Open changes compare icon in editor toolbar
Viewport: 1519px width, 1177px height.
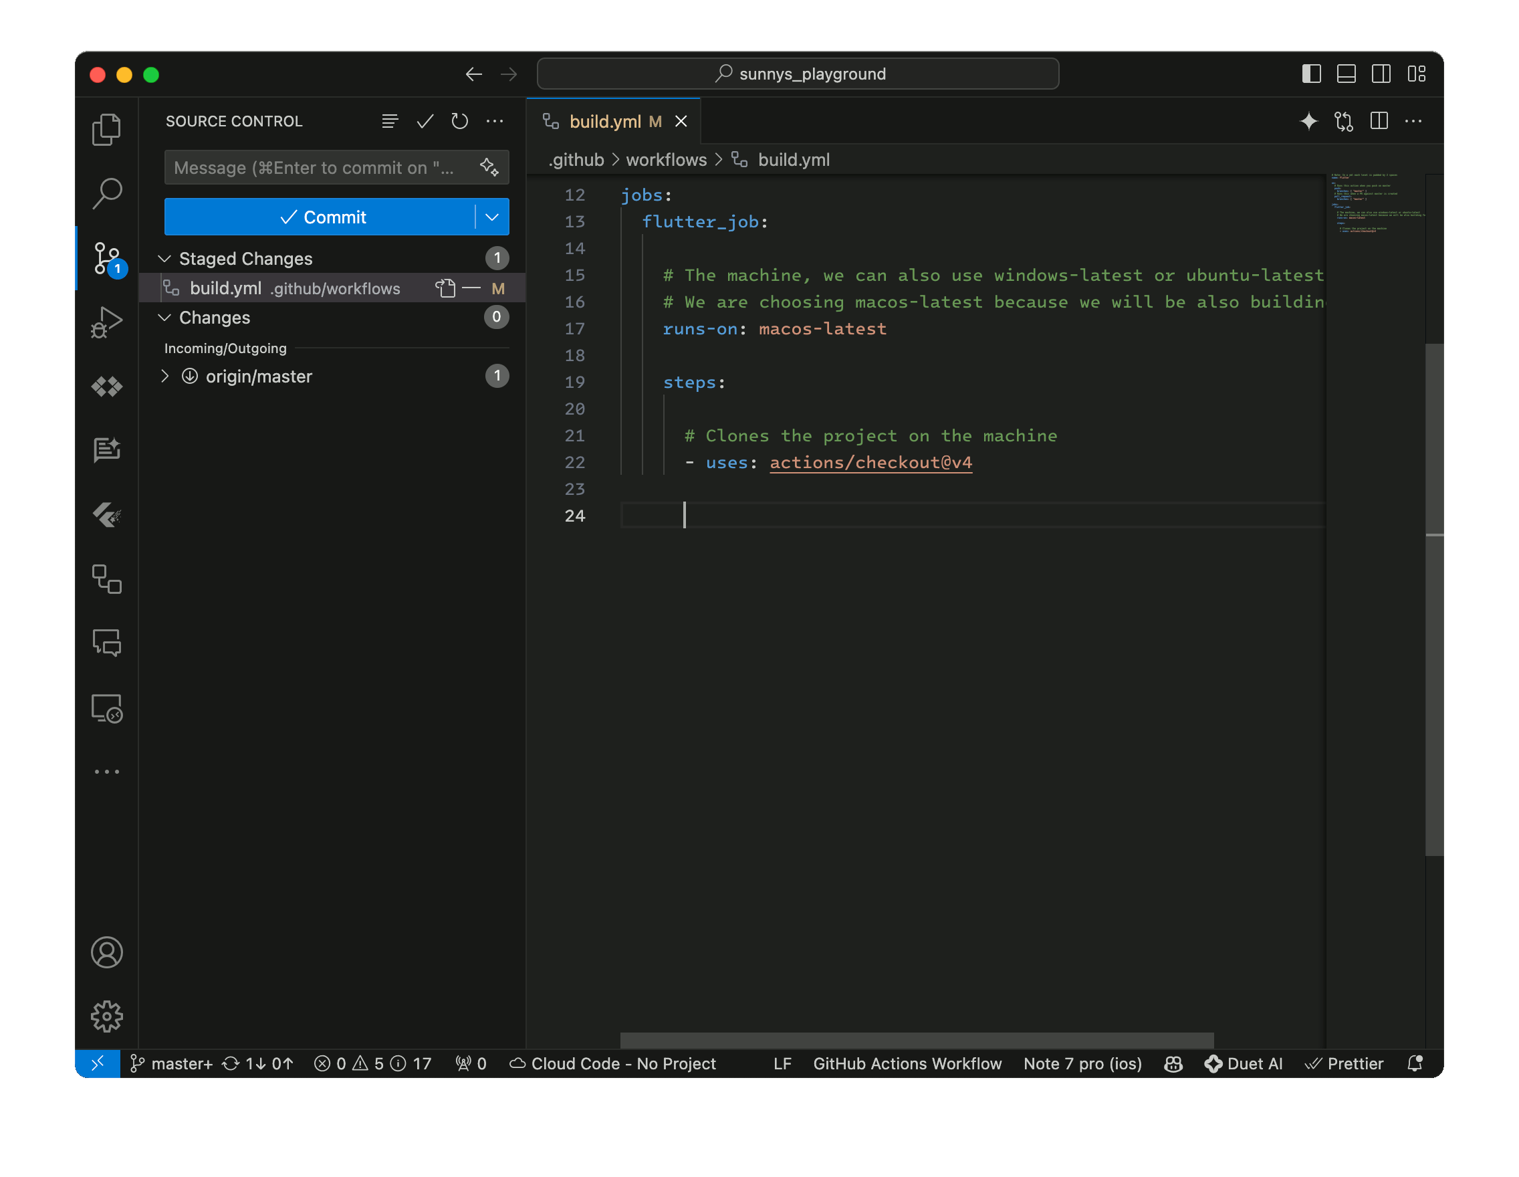tap(1344, 121)
